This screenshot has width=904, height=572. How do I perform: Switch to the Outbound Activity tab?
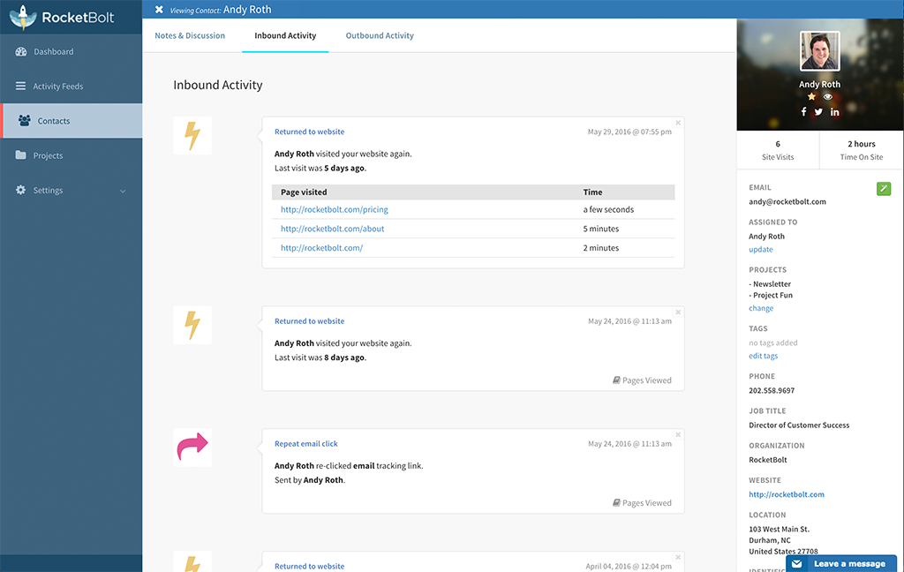(x=380, y=35)
